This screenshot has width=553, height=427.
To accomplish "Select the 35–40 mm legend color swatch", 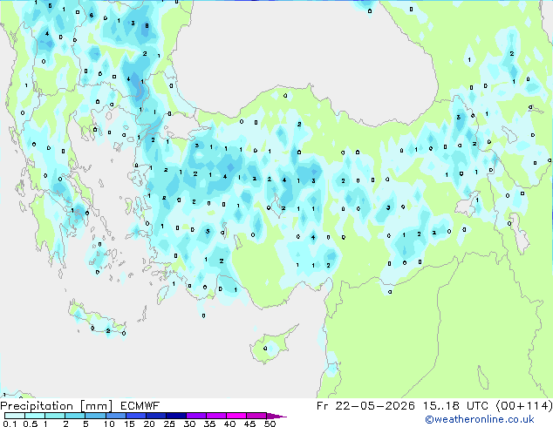I will (x=216, y=416).
